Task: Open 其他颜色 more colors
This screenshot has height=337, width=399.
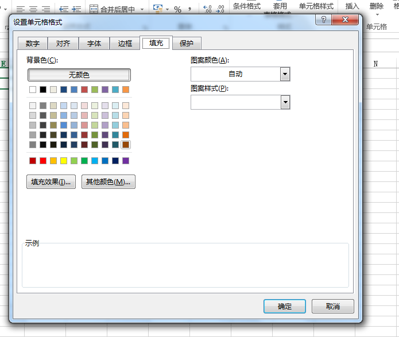Action: click(108, 182)
